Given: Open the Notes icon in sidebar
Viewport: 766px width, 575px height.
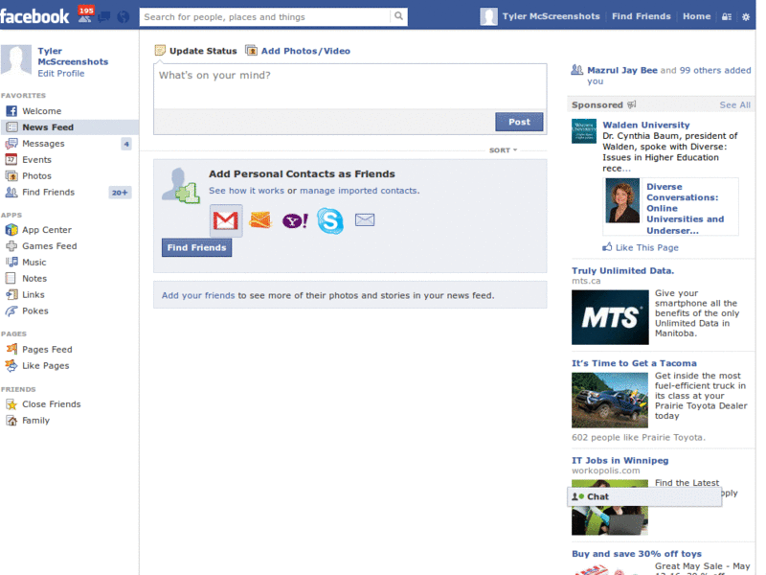Looking at the screenshot, I should 11,278.
